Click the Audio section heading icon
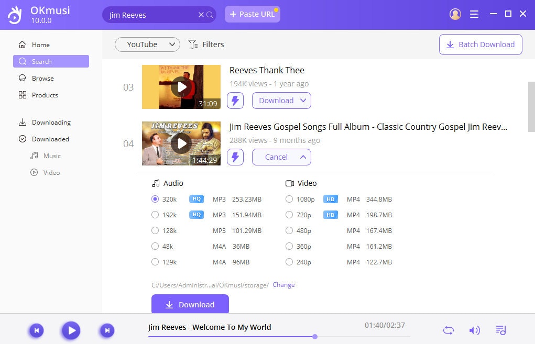 pyautogui.click(x=156, y=183)
